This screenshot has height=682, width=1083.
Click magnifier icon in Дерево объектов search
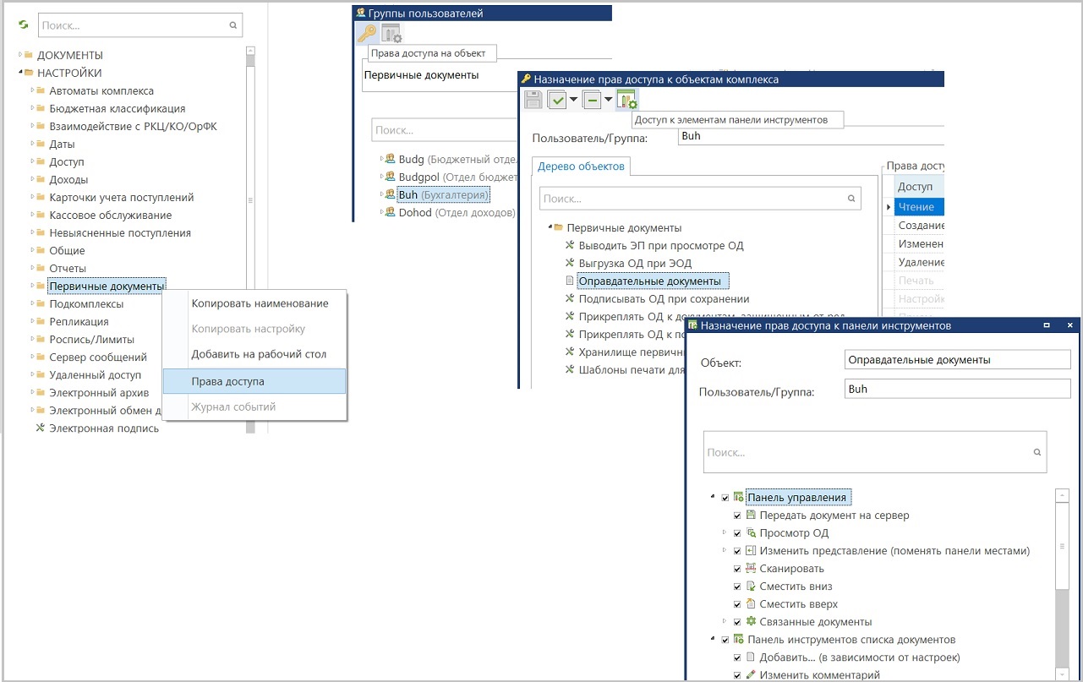(x=851, y=199)
